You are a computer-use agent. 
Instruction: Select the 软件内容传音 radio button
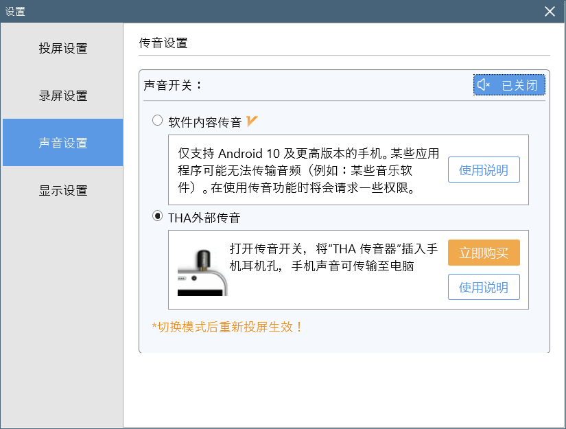[157, 120]
